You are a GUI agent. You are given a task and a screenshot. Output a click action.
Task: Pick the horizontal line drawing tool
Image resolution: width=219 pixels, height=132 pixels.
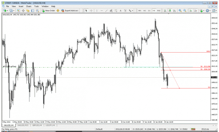[102, 10]
